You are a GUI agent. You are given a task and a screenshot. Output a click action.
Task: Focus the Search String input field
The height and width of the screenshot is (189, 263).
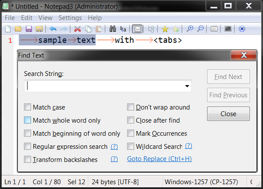click(107, 86)
